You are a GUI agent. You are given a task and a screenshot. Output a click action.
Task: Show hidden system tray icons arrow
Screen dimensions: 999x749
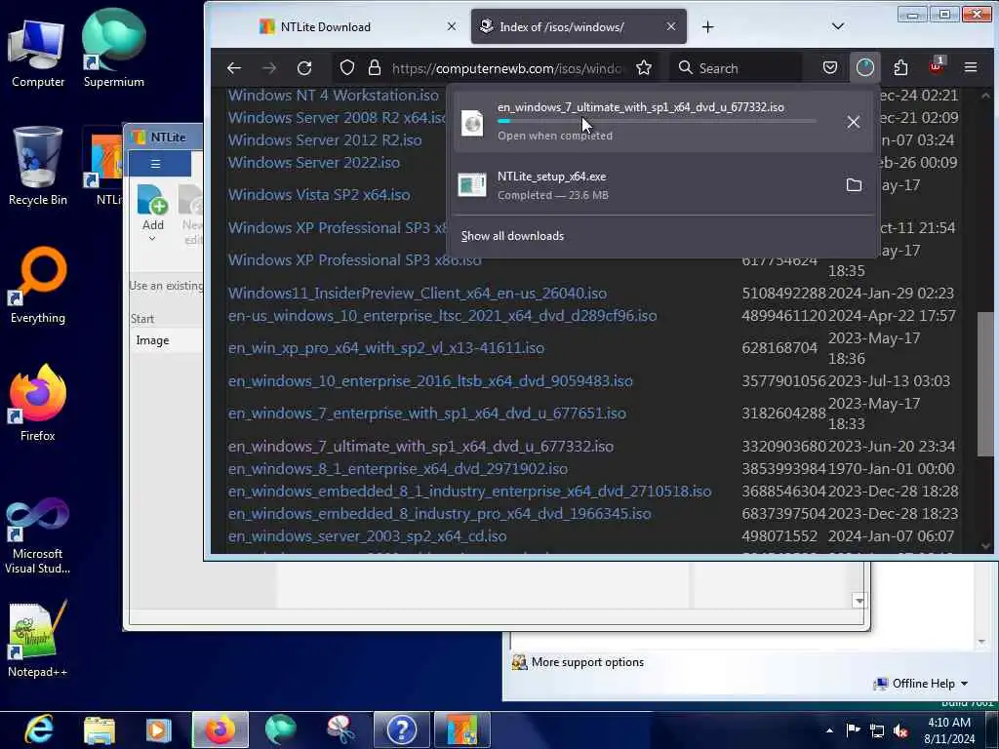click(829, 730)
